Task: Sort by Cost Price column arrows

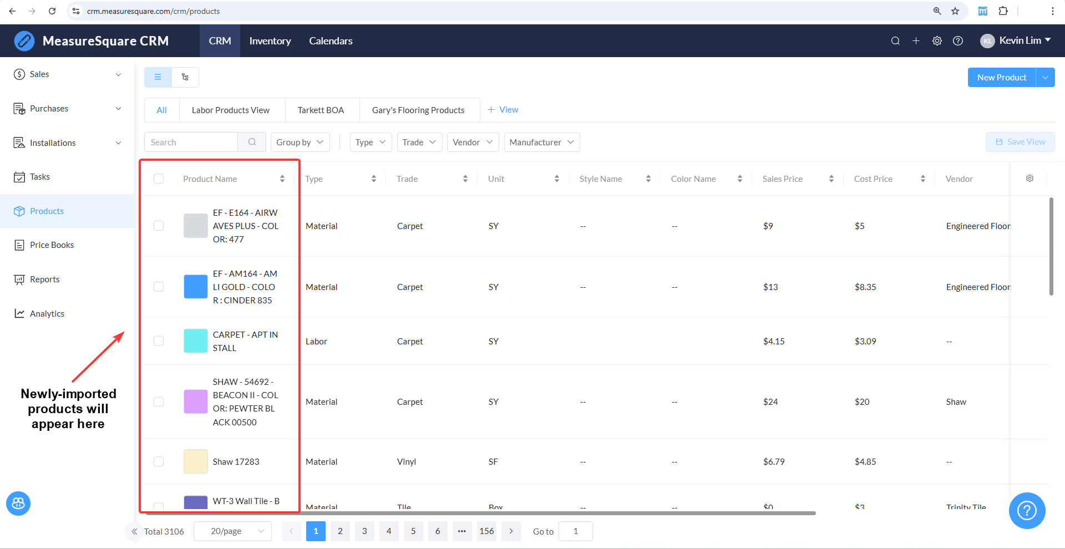Action: [x=923, y=179]
